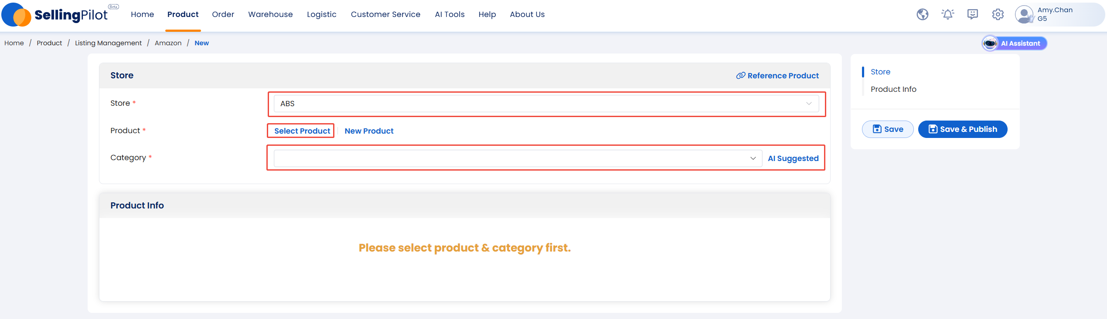Click the Save button
This screenshot has width=1107, height=319.
click(888, 129)
